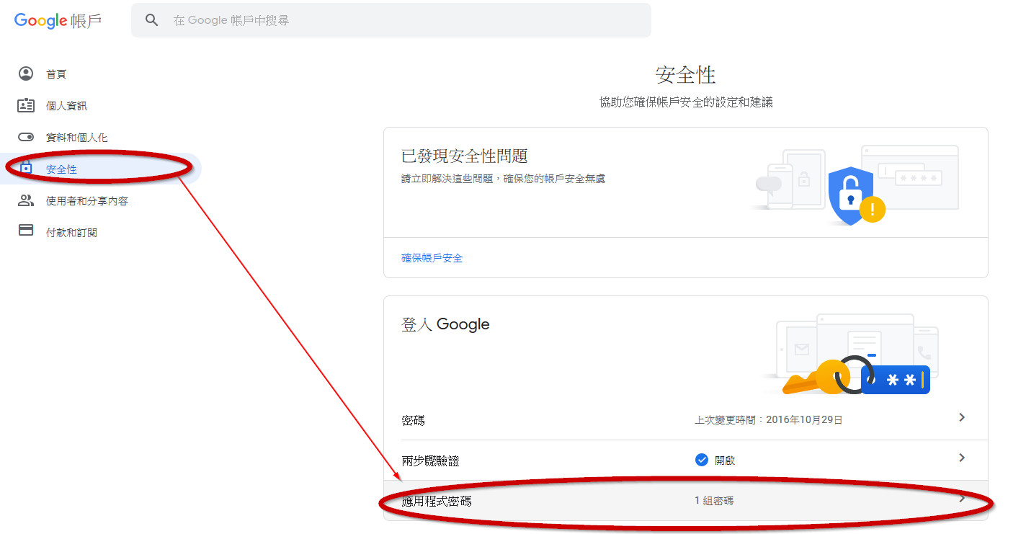Click the Google 帳戶 logo
Image resolution: width=1026 pixels, height=534 pixels.
pyautogui.click(x=58, y=20)
